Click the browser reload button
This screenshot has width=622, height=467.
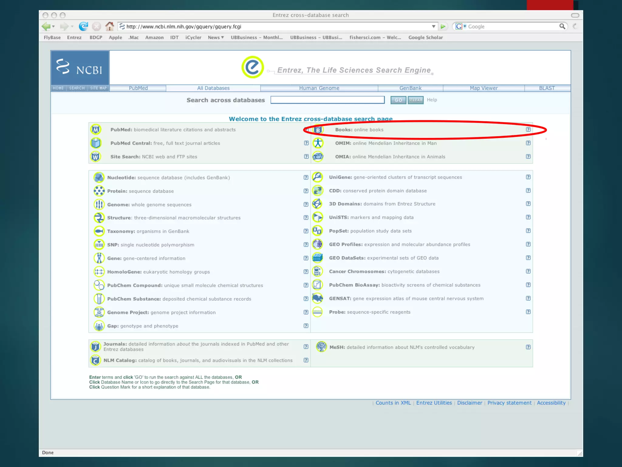83,26
